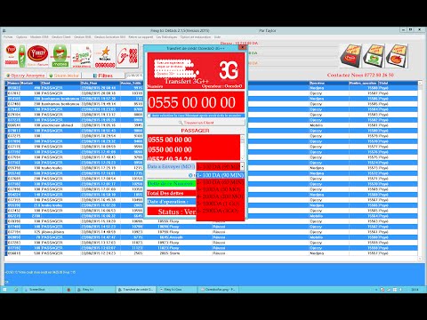The height and width of the screenshot is (320, 427).
Task: Switch to the Storm Motor tab
Action: click(x=64, y=76)
